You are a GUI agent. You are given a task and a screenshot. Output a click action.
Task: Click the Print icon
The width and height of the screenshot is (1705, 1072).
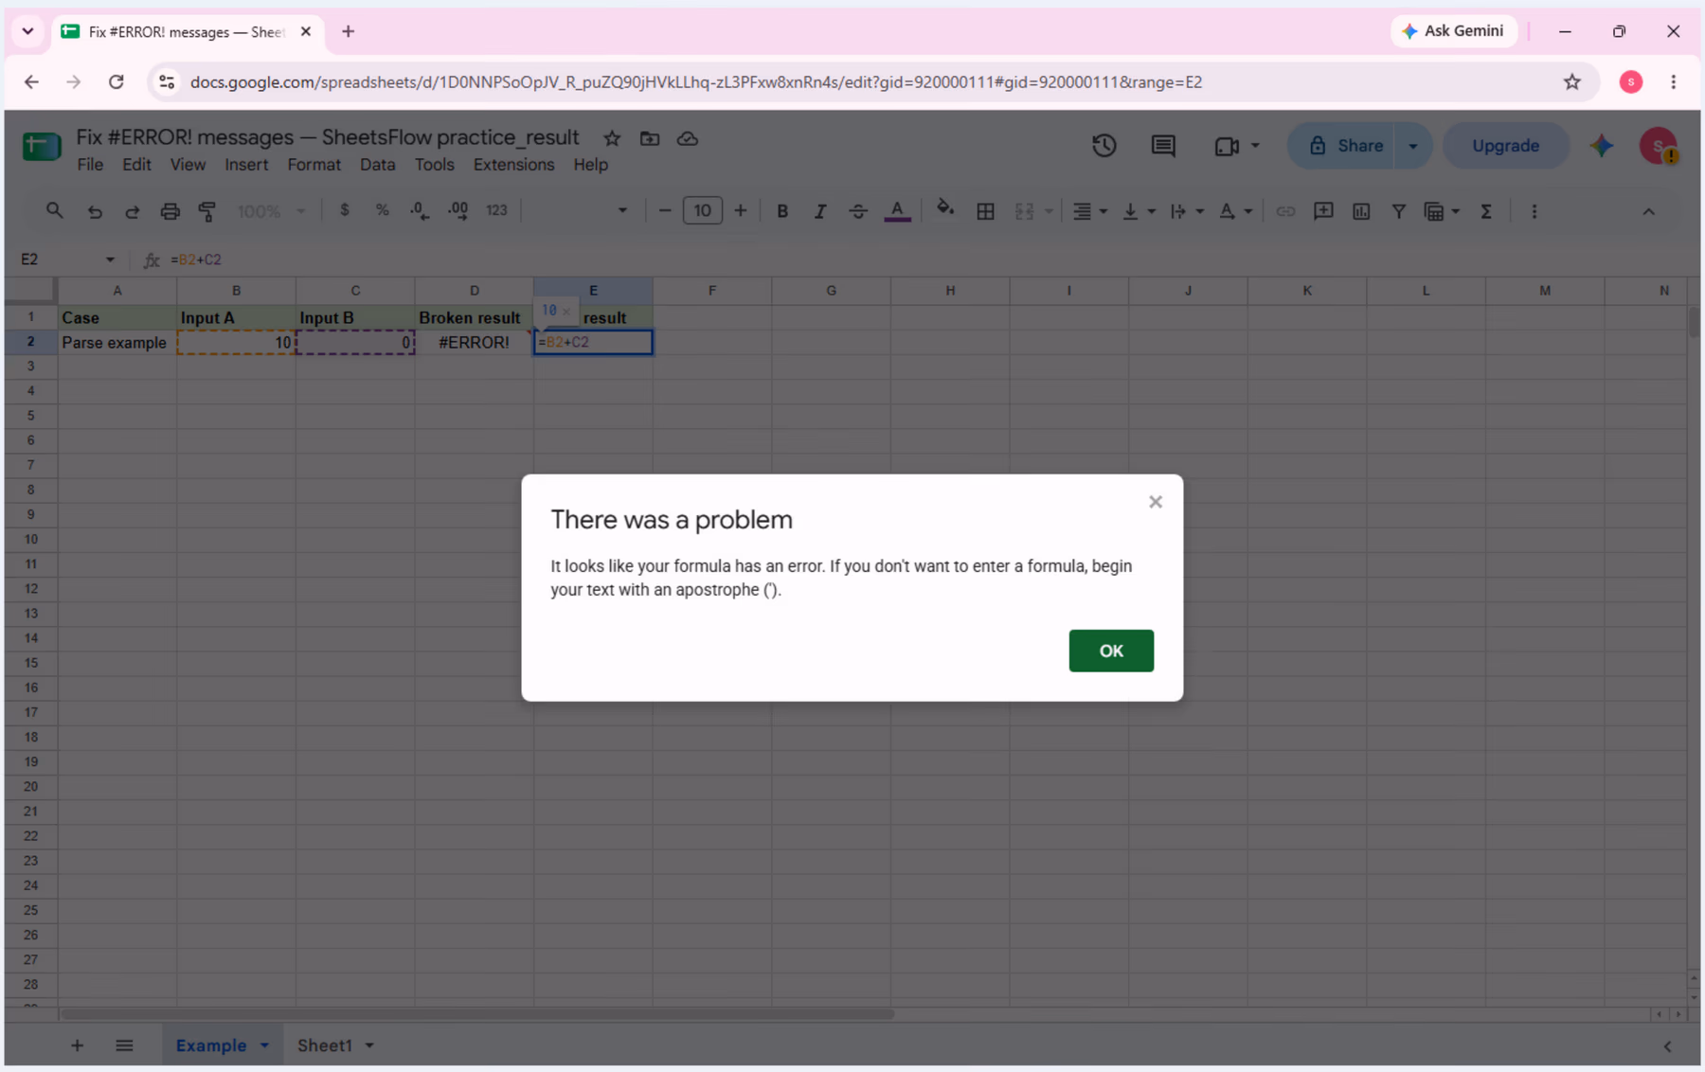click(170, 211)
